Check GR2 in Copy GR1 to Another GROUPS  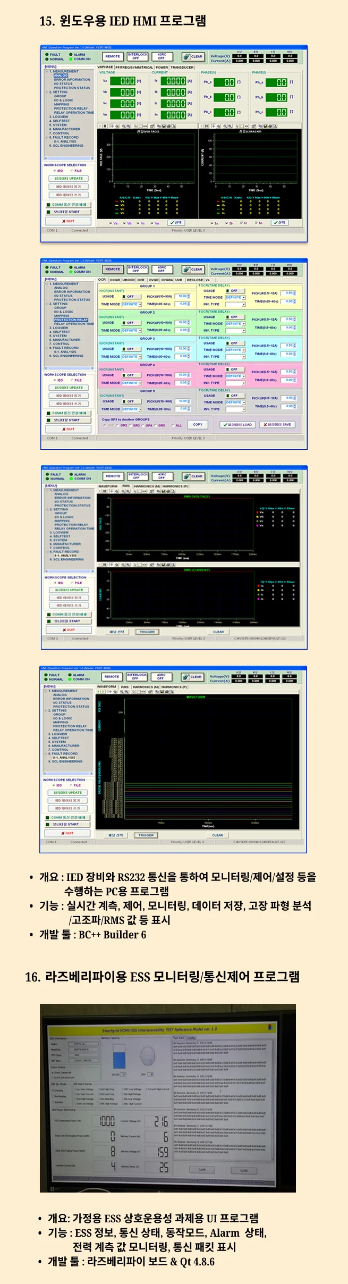[118, 425]
